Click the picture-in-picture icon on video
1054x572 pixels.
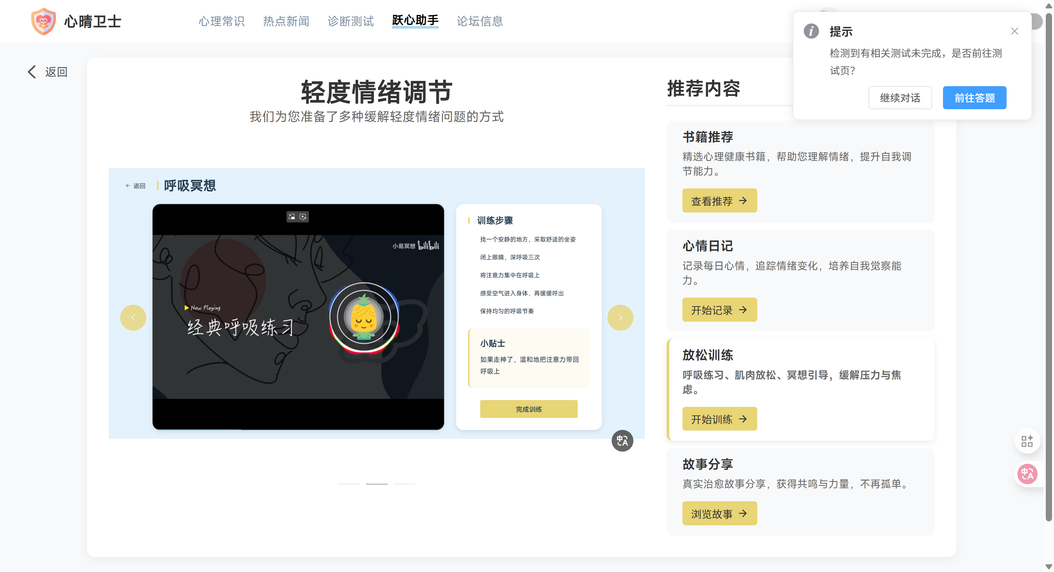[292, 216]
